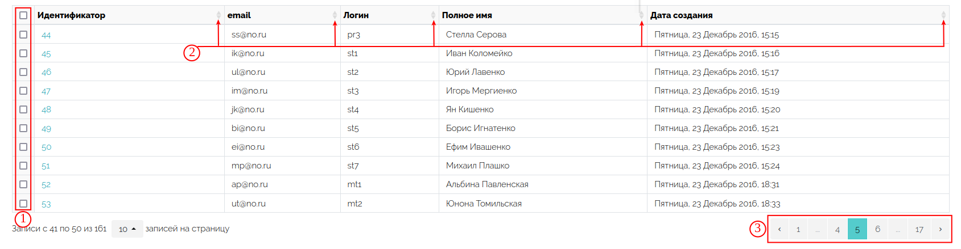Select the checkbox for user st4
The width and height of the screenshot is (961, 249).
click(x=23, y=109)
